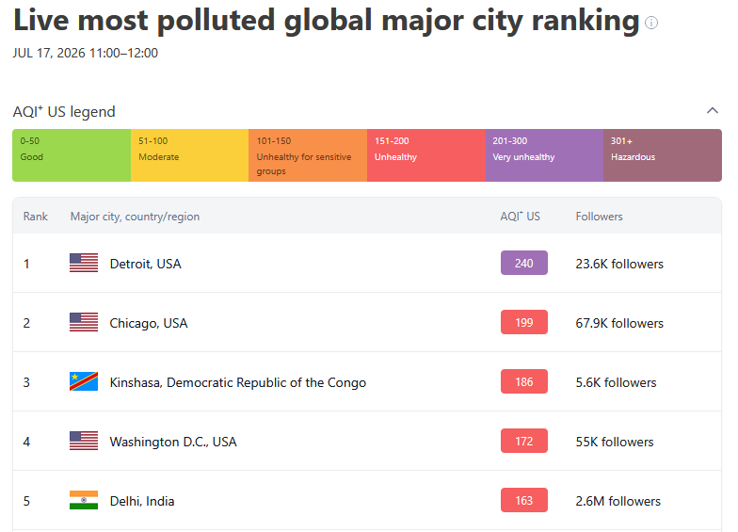The height and width of the screenshot is (532, 738).
Task: Click the USA flag in Detroit row
Action: (x=84, y=263)
